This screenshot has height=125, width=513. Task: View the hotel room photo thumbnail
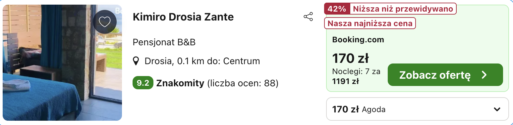pyautogui.click(x=62, y=62)
